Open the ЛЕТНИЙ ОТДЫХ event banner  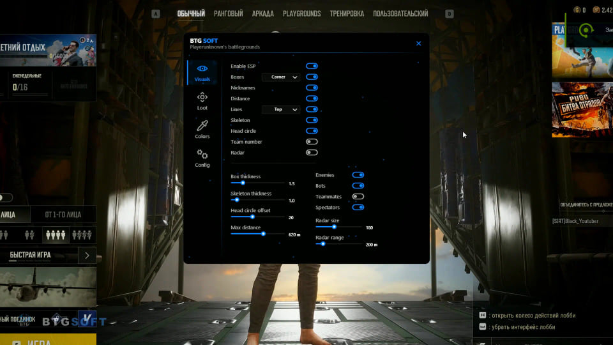48,50
